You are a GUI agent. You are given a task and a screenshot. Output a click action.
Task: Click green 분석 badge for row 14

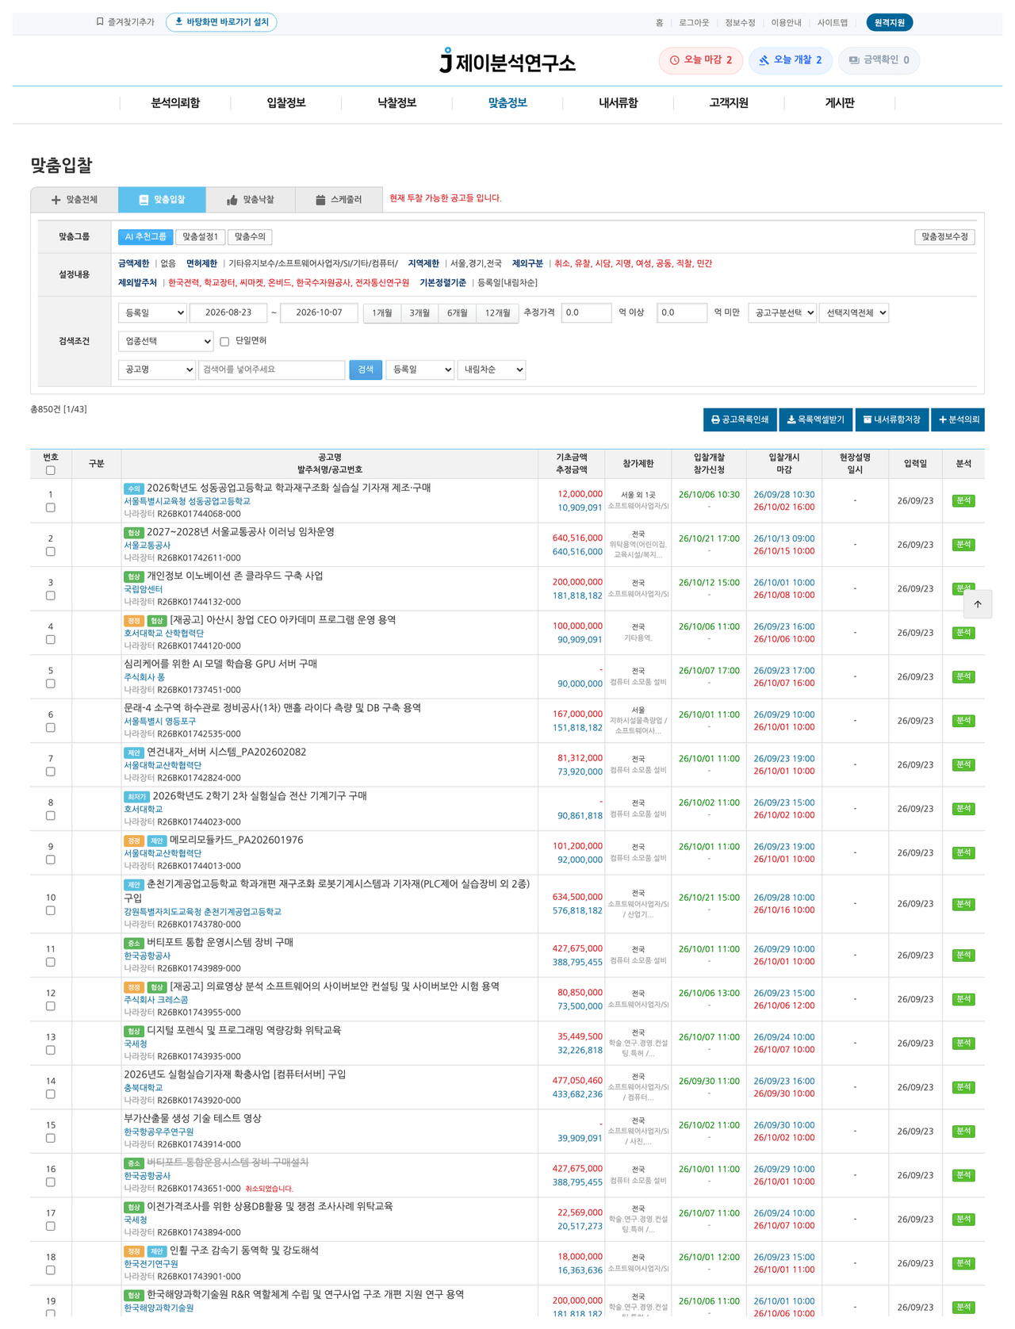pyautogui.click(x=963, y=1087)
